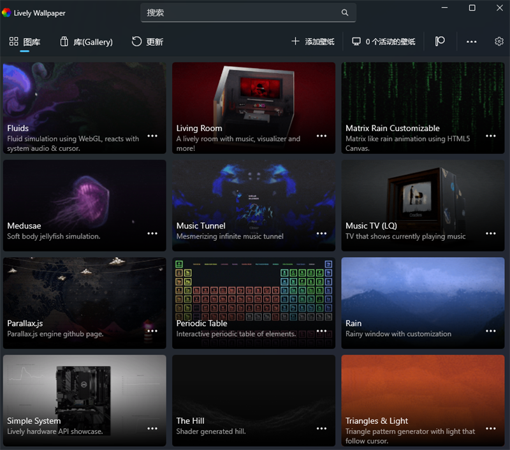Click the magnifier icon in the search bar
The image size is (510, 450).
(x=345, y=13)
